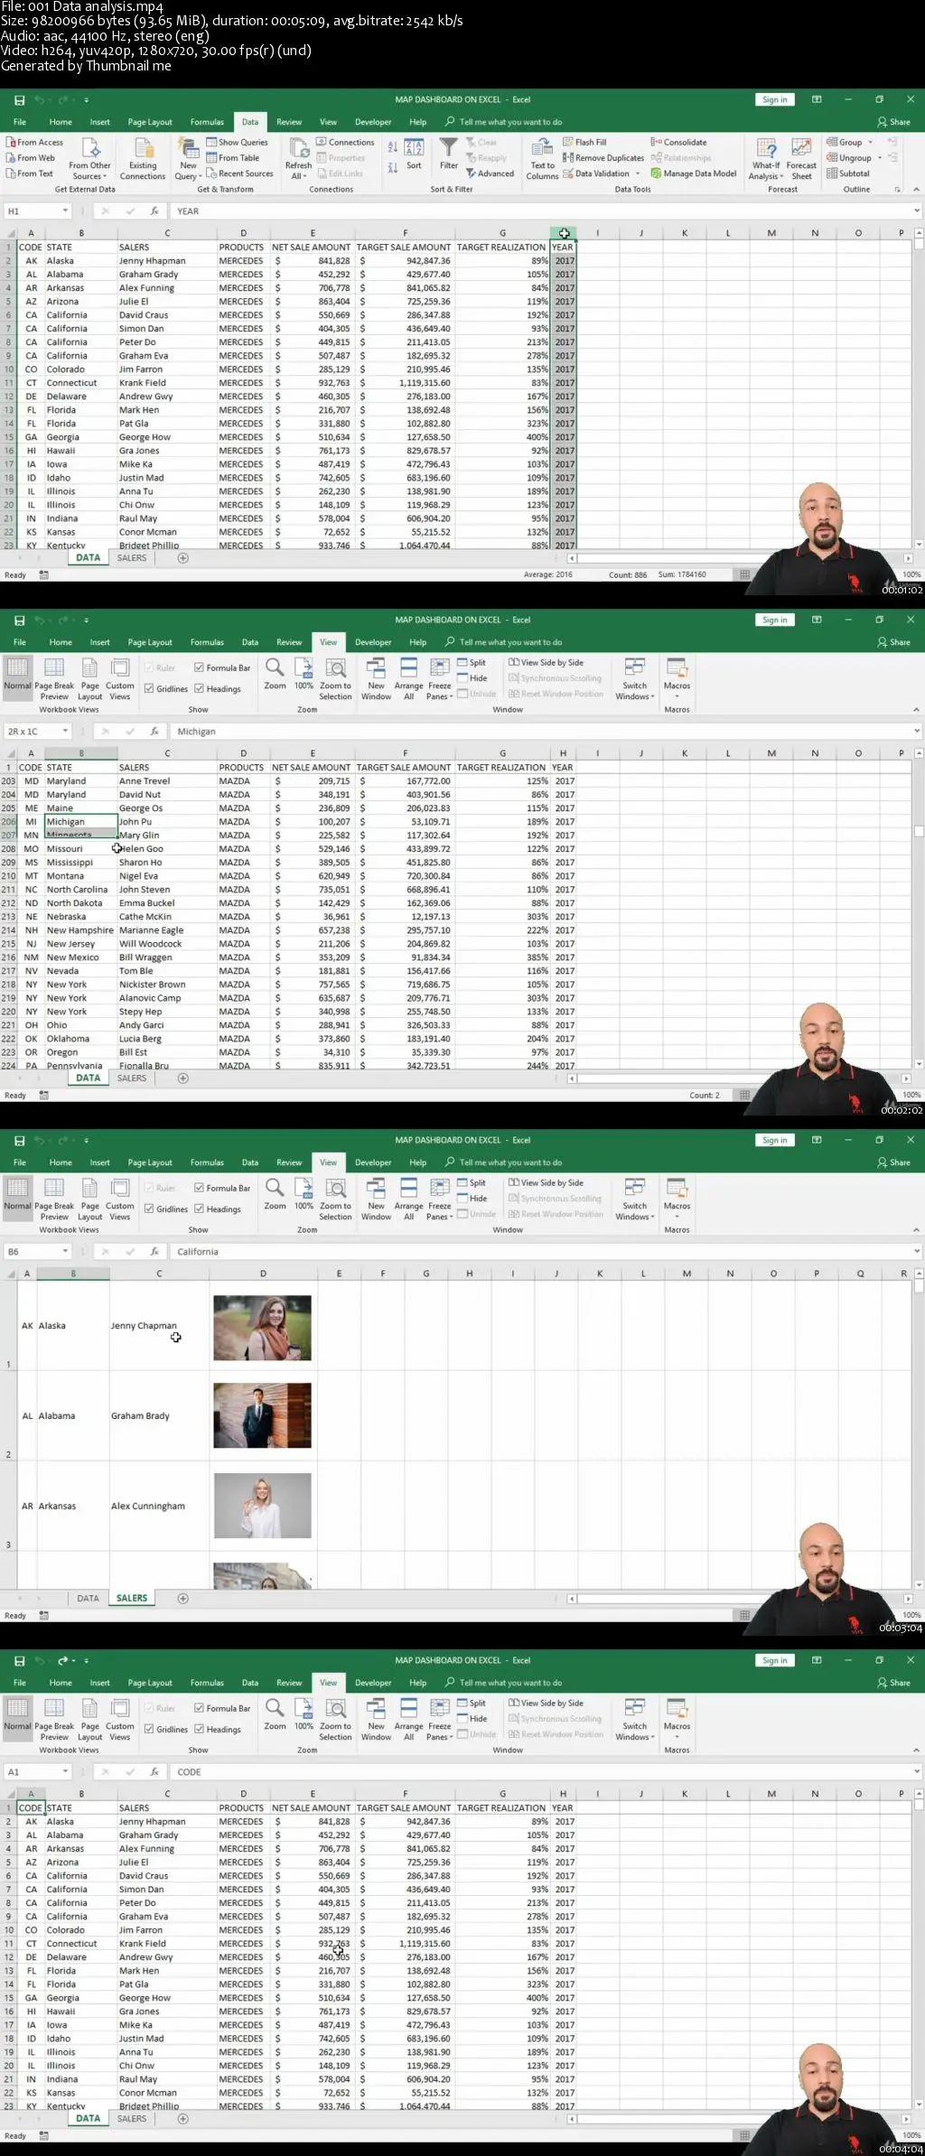Click Sign in button in 00:01:02 frame

[x=774, y=100]
